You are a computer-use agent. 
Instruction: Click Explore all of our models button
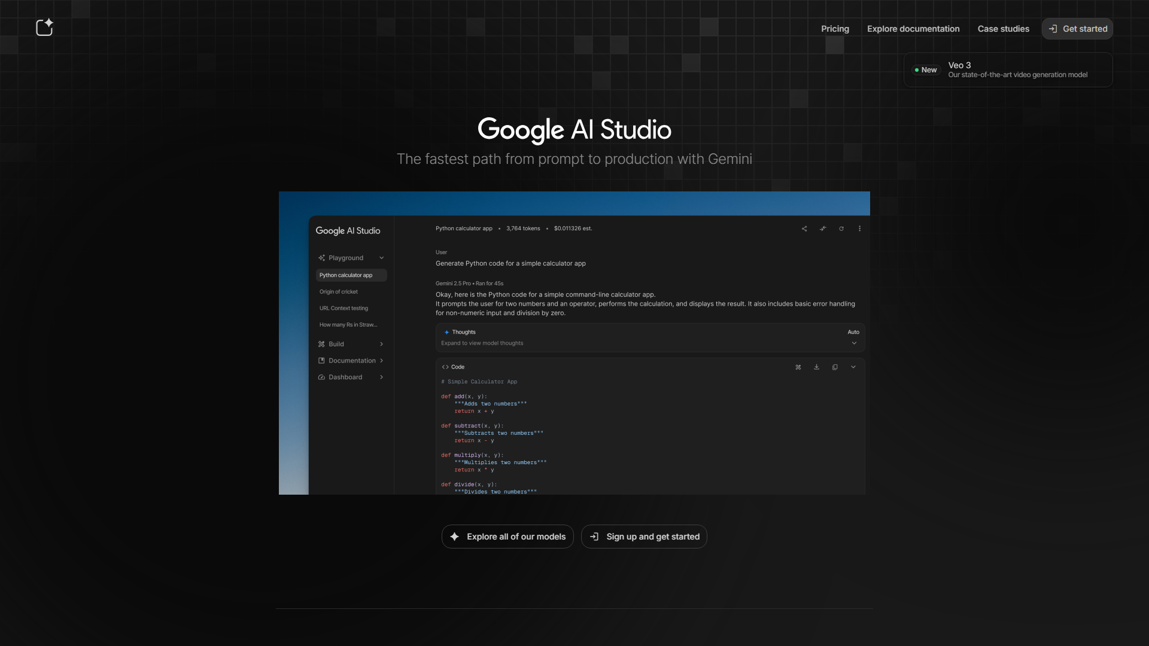coord(507,537)
